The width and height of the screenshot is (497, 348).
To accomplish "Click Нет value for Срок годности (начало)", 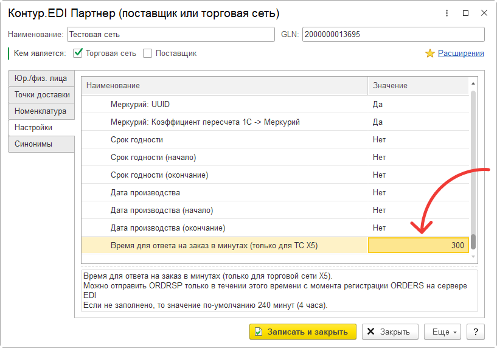I will (379, 158).
